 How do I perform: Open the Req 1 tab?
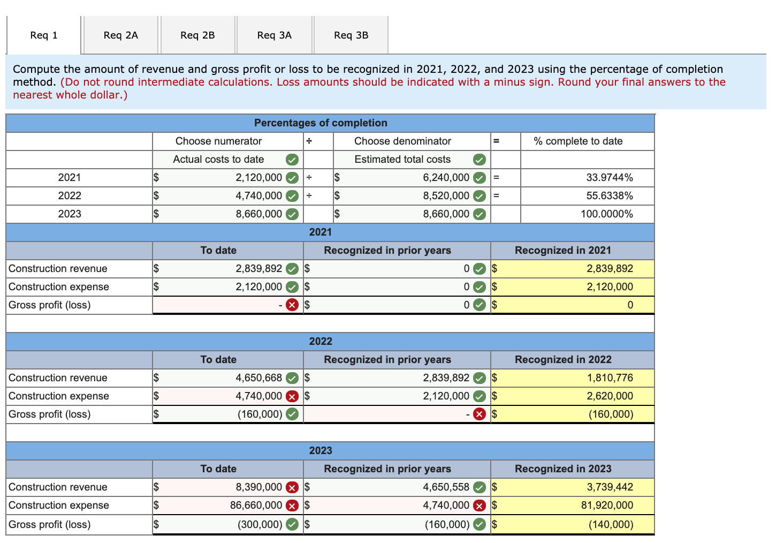tap(44, 35)
